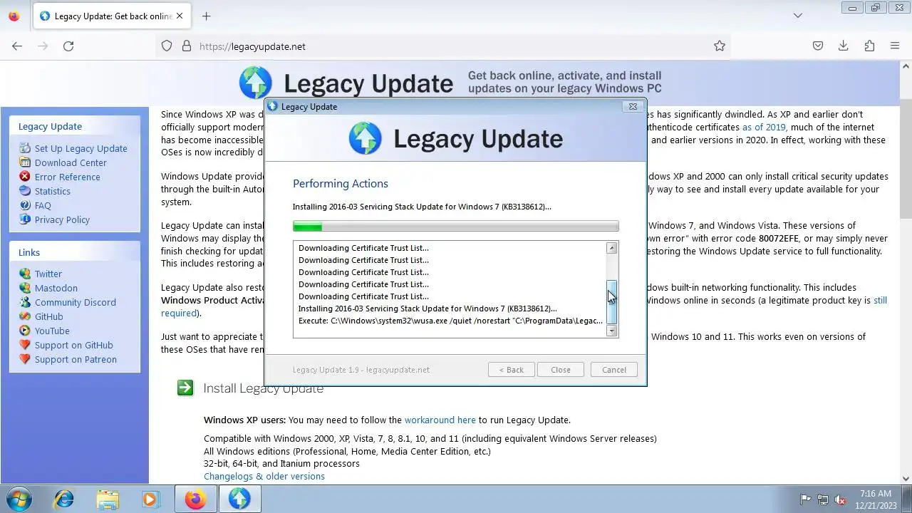Click the Action Center flag tray icon

tap(805, 499)
